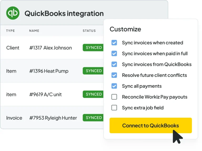Click Item type cell of Heat Pump row

click(x=11, y=71)
